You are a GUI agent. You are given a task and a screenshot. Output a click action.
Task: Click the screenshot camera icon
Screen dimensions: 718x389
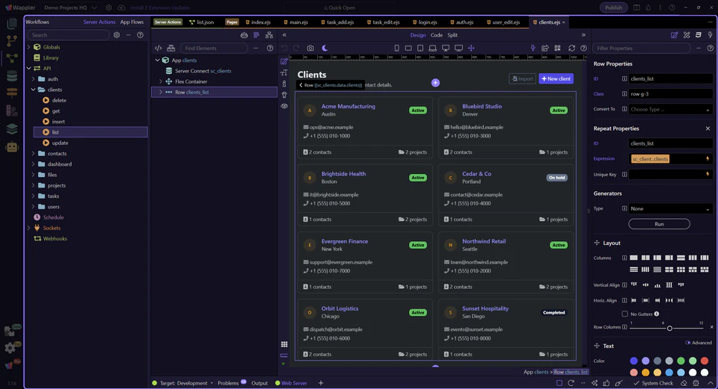click(x=310, y=48)
